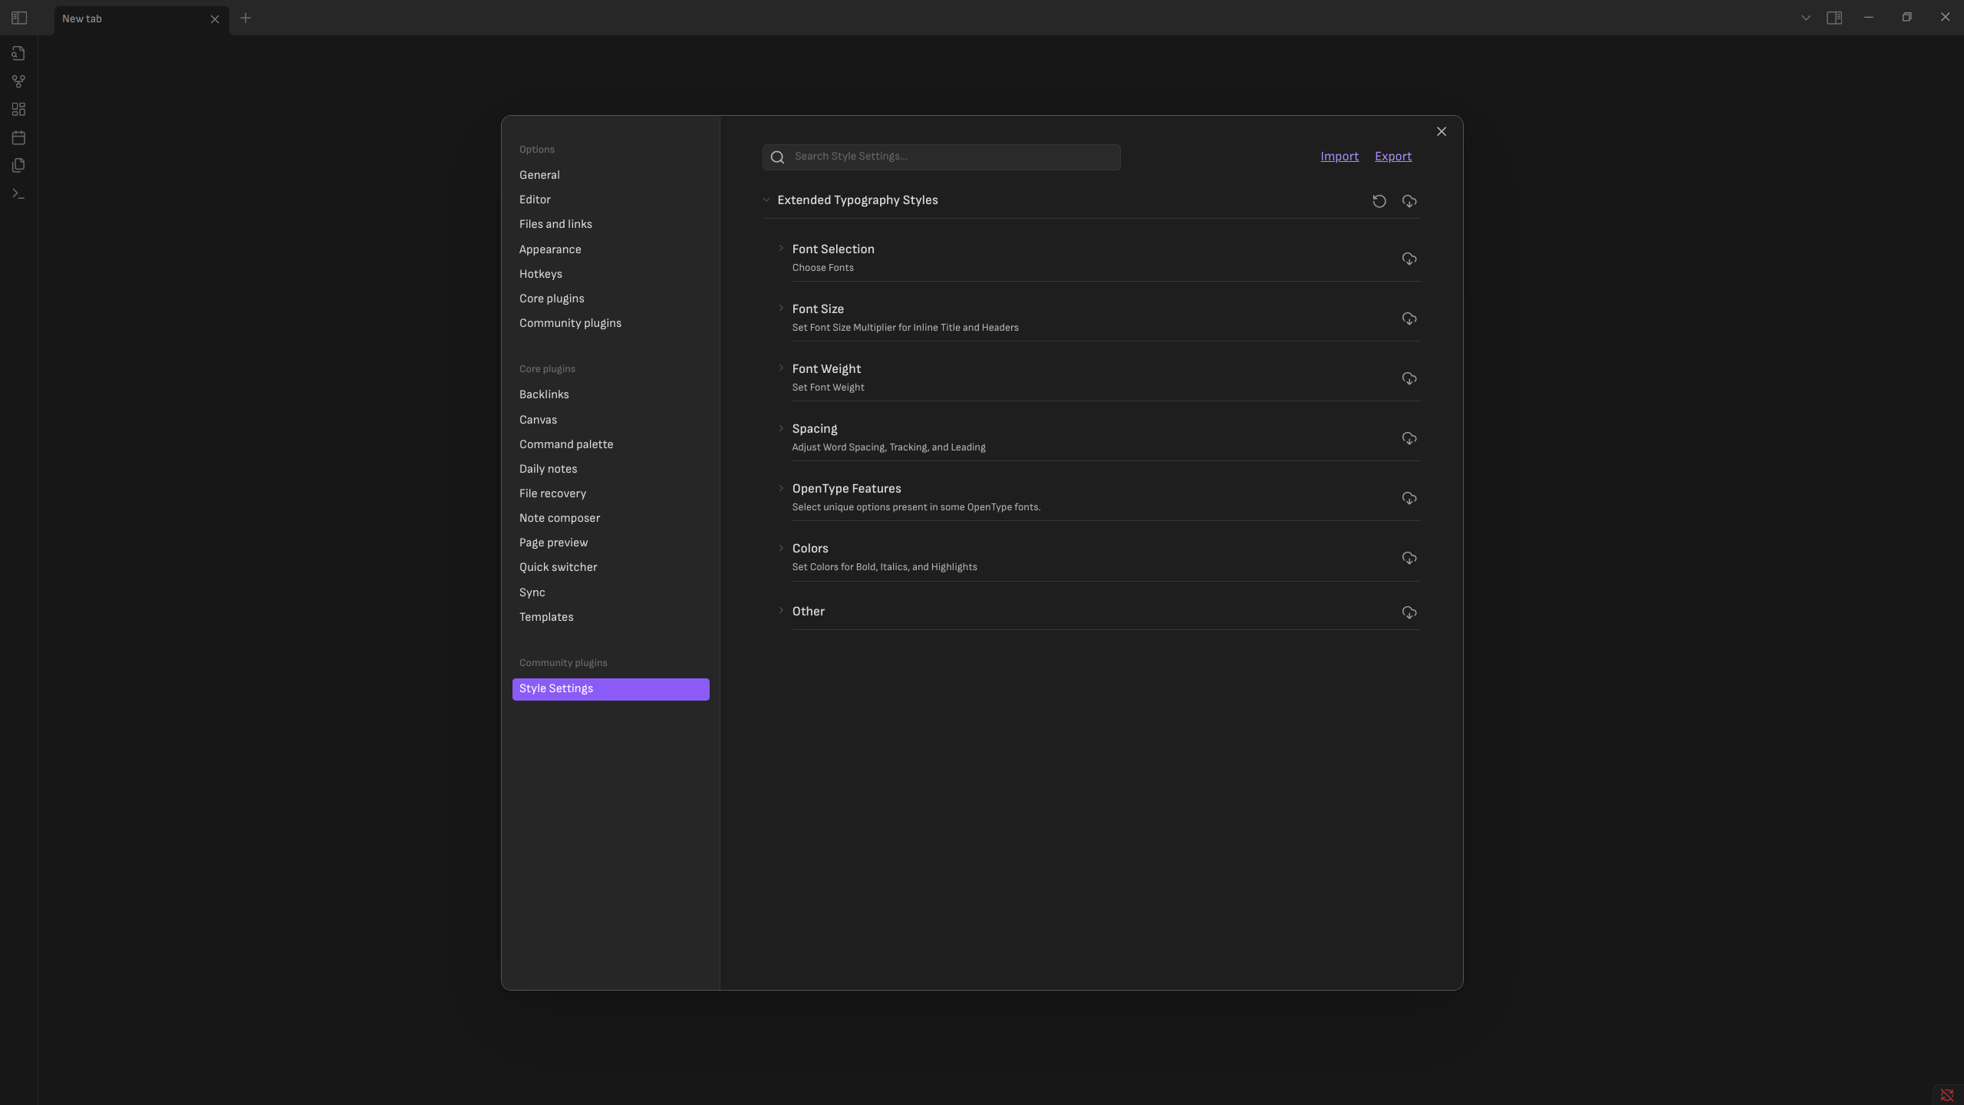
Task: Expand the Font Size section
Action: tap(817, 308)
